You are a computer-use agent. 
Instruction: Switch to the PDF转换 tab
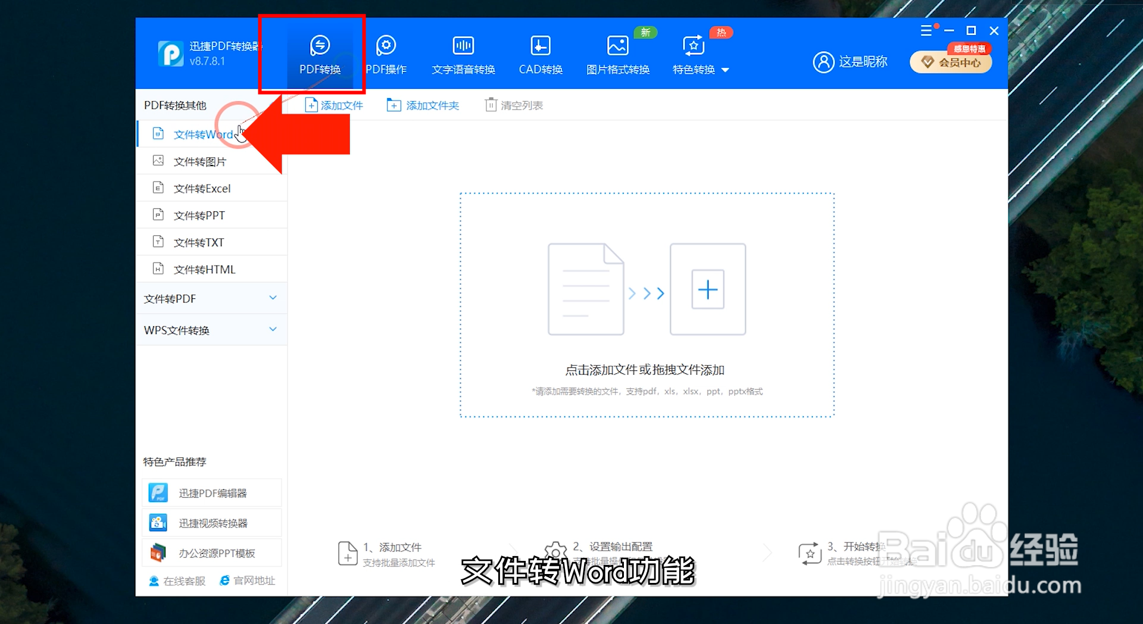[x=320, y=54]
